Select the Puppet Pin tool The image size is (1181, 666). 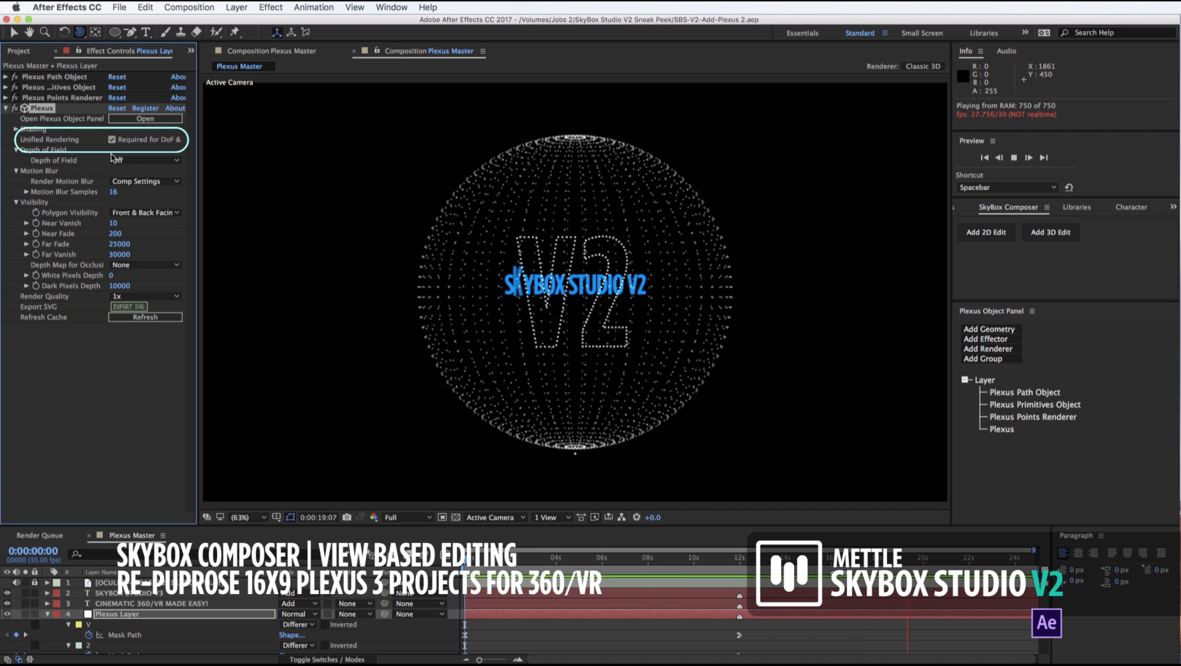[x=234, y=32]
